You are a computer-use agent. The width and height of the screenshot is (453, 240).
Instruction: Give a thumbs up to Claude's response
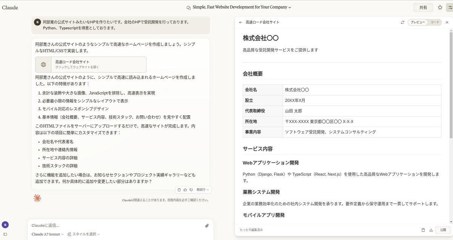click(185, 190)
